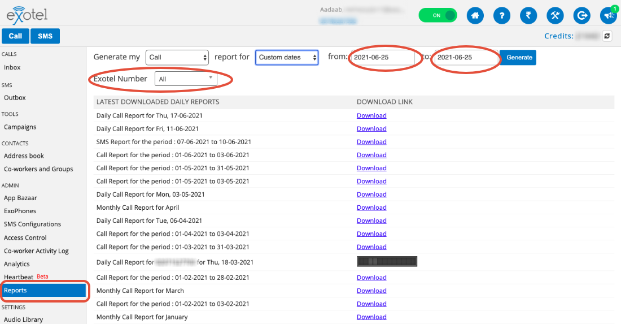Open Co-worker Activity Log
The height and width of the screenshot is (324, 621).
tap(37, 251)
